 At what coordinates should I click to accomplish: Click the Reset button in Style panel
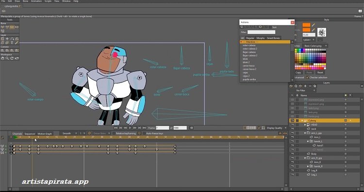point(320,73)
